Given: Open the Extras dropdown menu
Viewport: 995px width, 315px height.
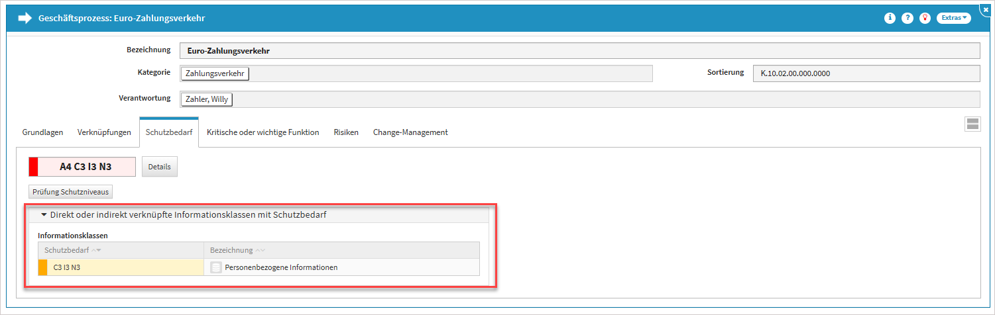Looking at the screenshot, I should pyautogui.click(x=954, y=19).
